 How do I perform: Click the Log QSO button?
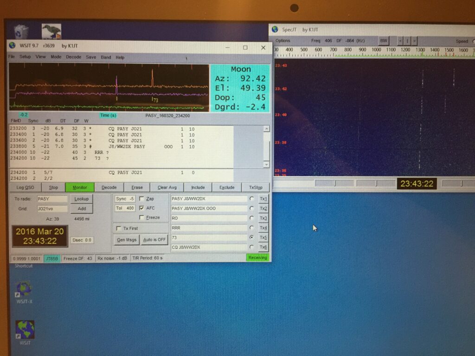click(x=25, y=187)
